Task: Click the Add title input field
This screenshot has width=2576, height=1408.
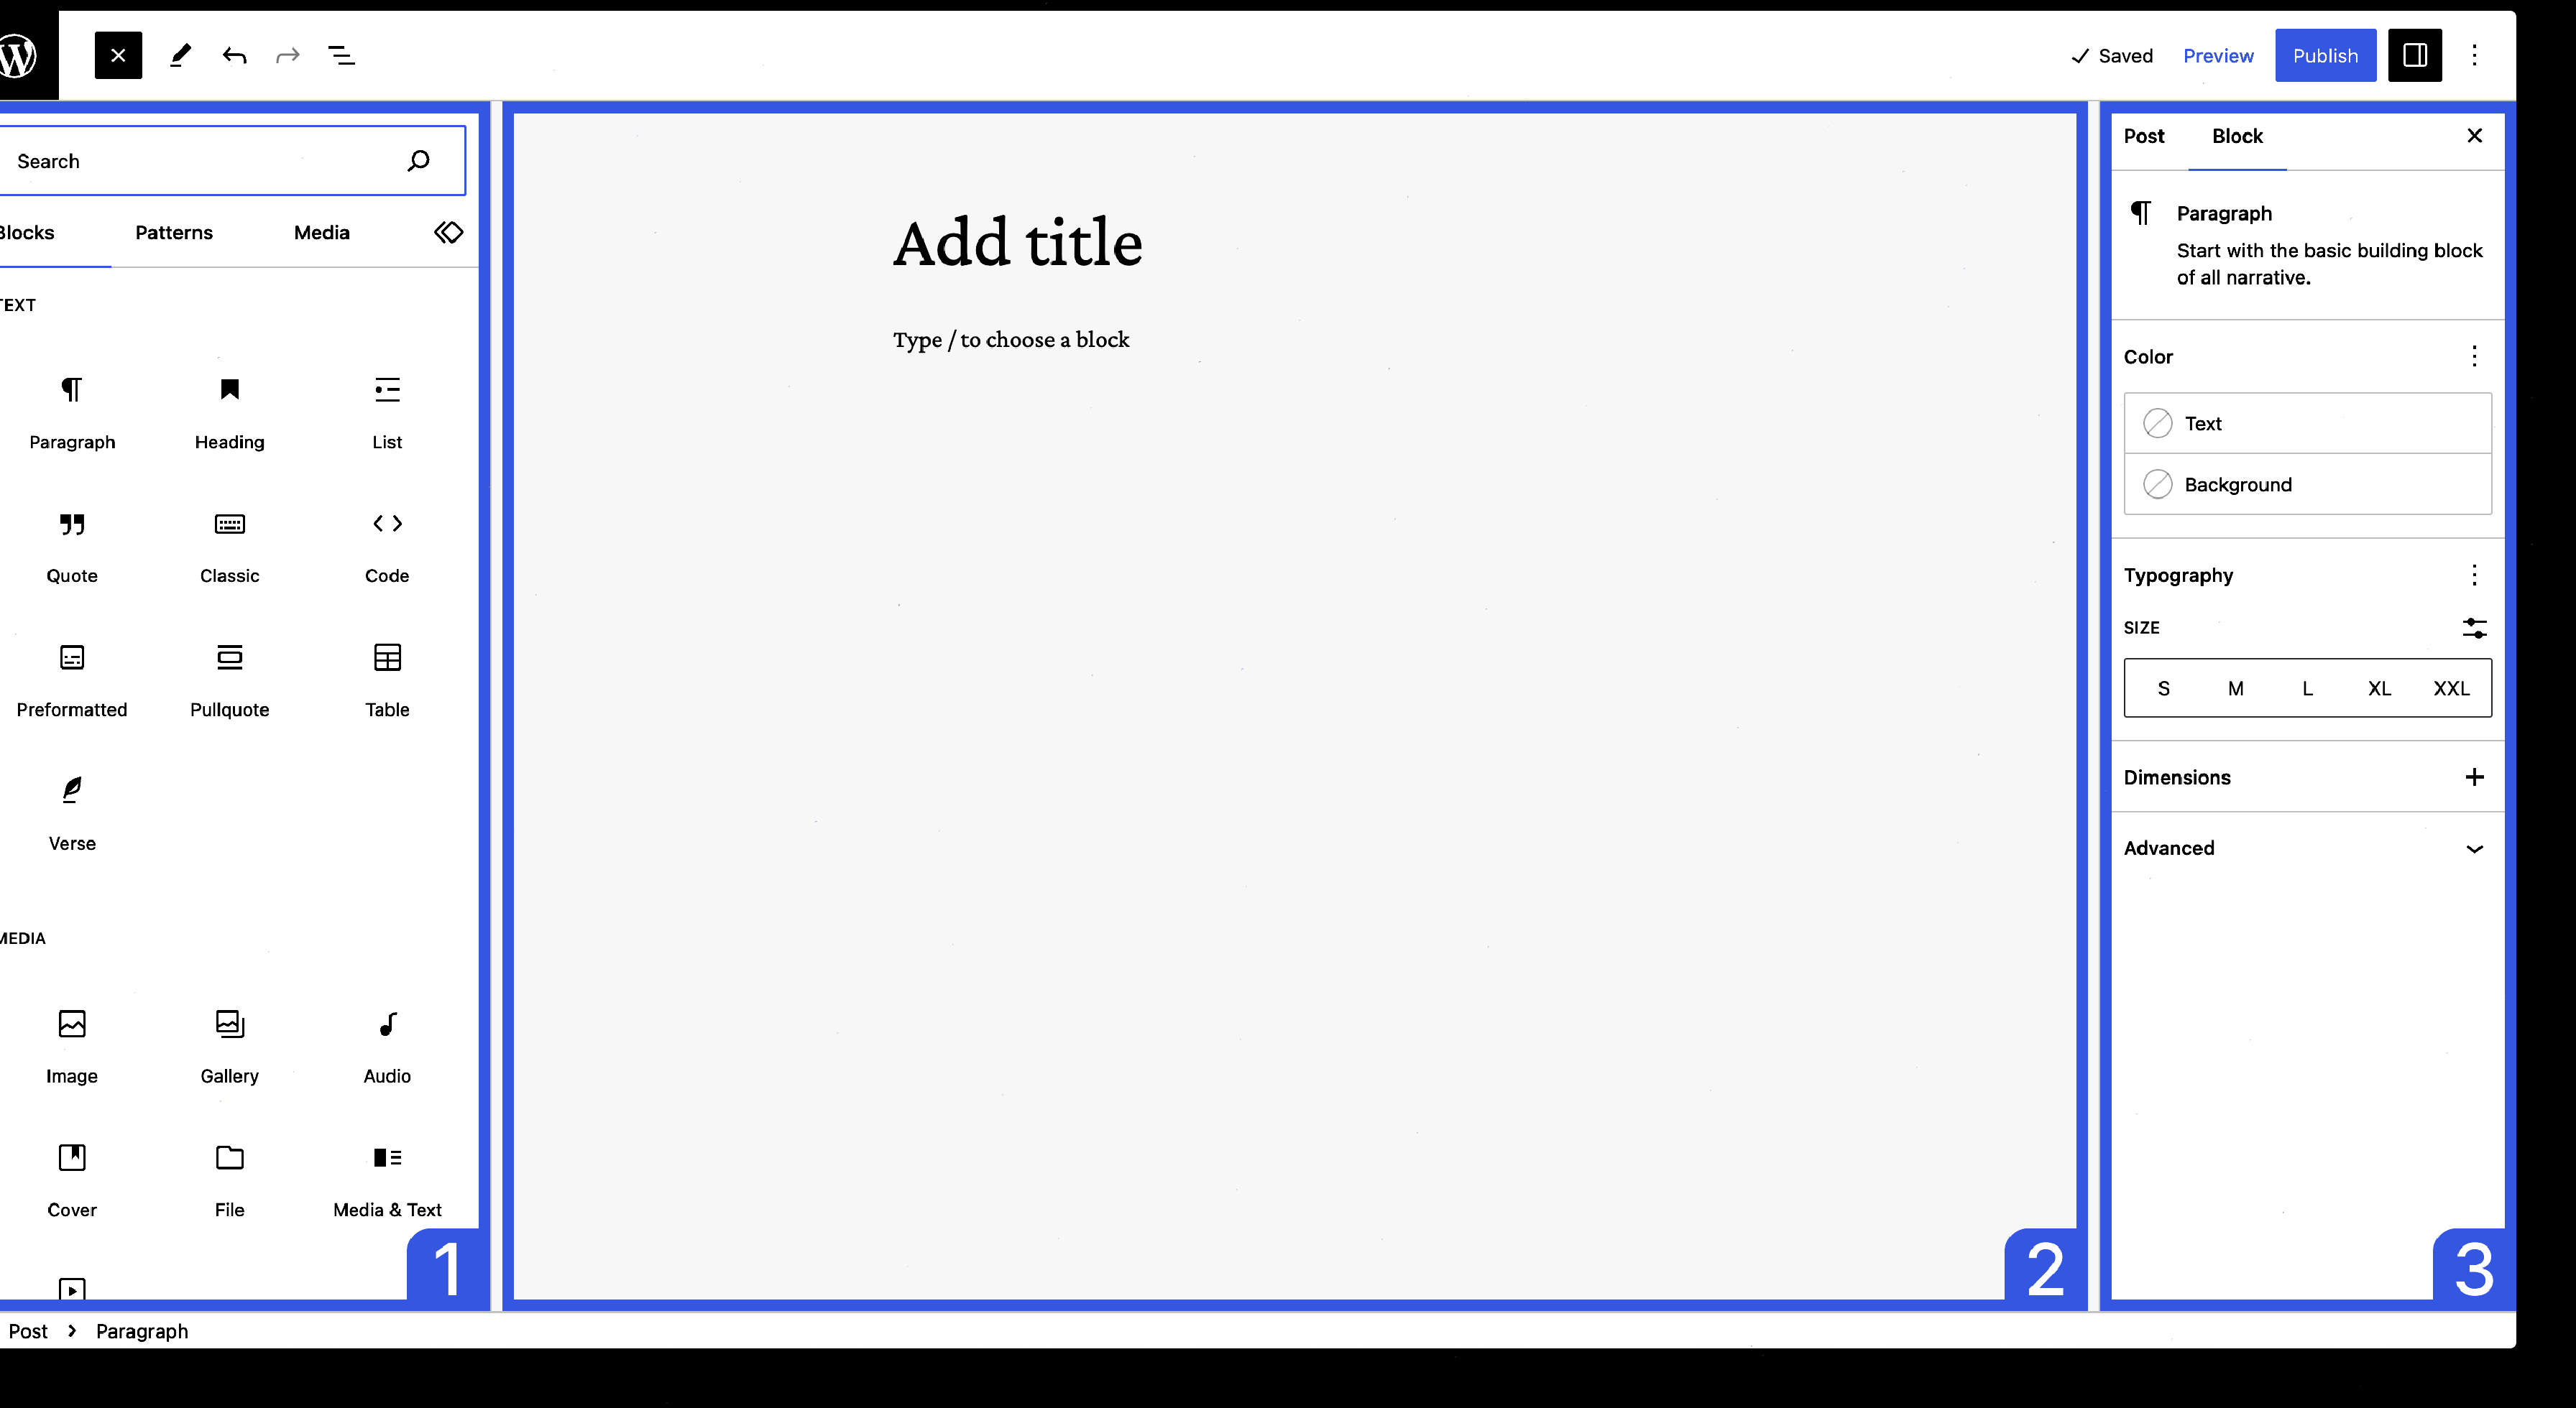Action: pyautogui.click(x=1018, y=243)
